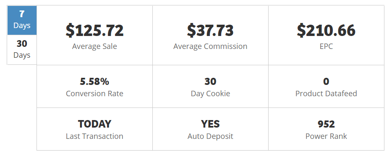Screen dimensions: 392x151
Task: Select the Average Commission label
Action: pos(210,46)
